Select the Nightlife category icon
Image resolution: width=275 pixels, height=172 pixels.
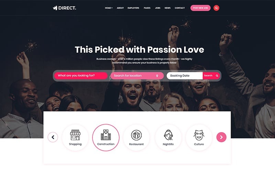[168, 135]
